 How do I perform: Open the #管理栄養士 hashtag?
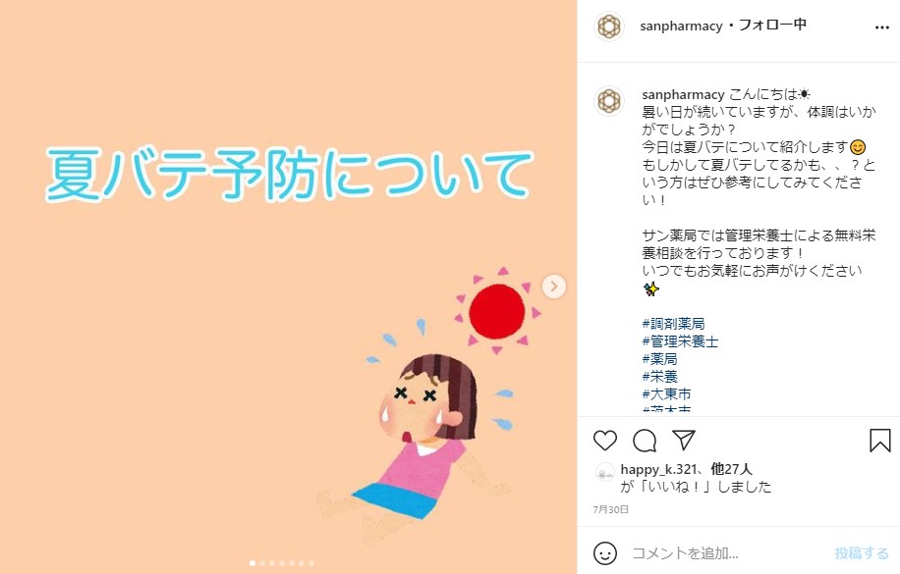tap(680, 341)
